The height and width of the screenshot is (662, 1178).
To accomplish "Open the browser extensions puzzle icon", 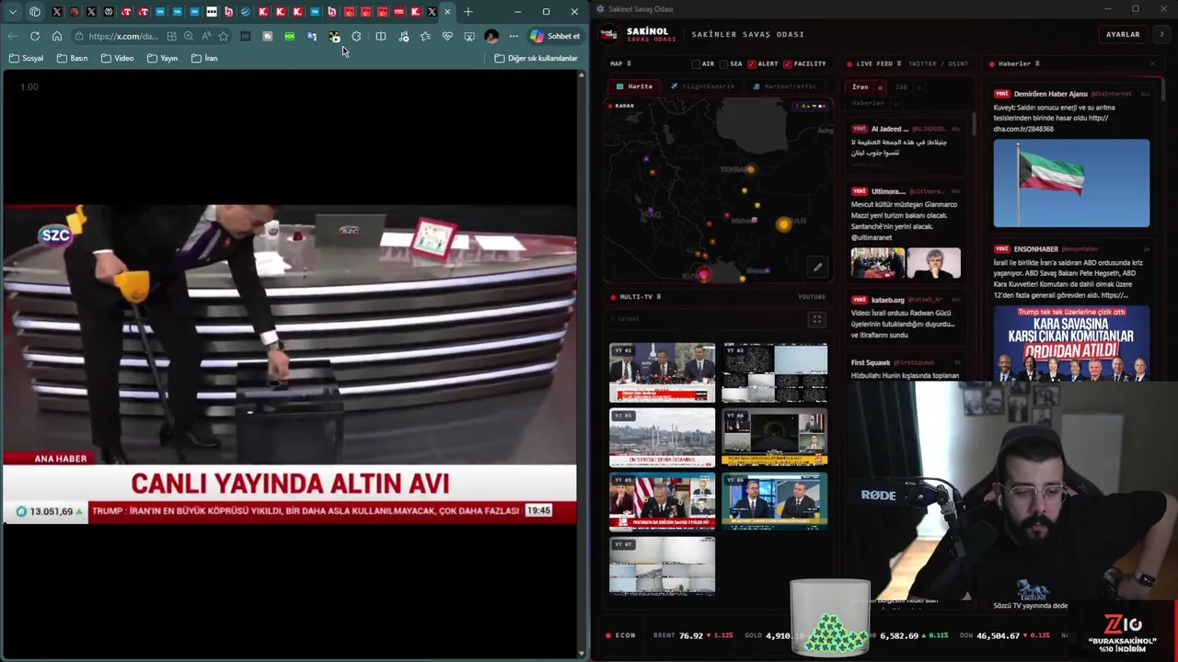I will tap(356, 36).
